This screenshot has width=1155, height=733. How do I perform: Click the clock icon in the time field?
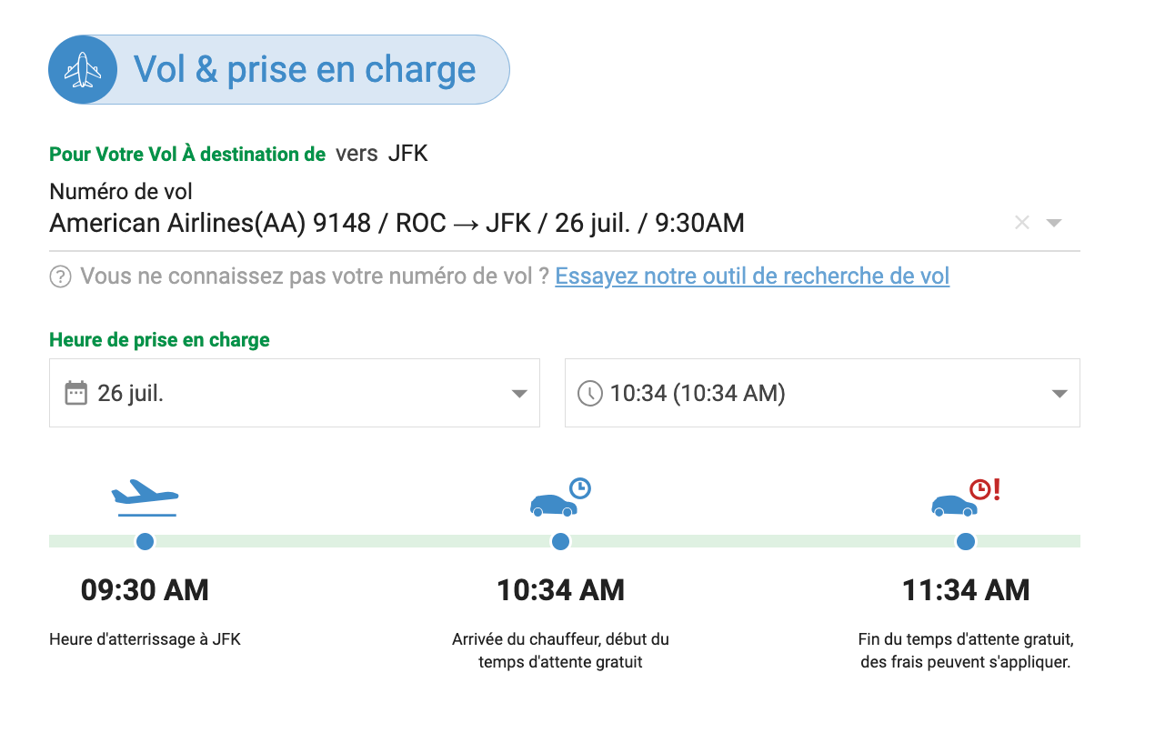click(590, 394)
